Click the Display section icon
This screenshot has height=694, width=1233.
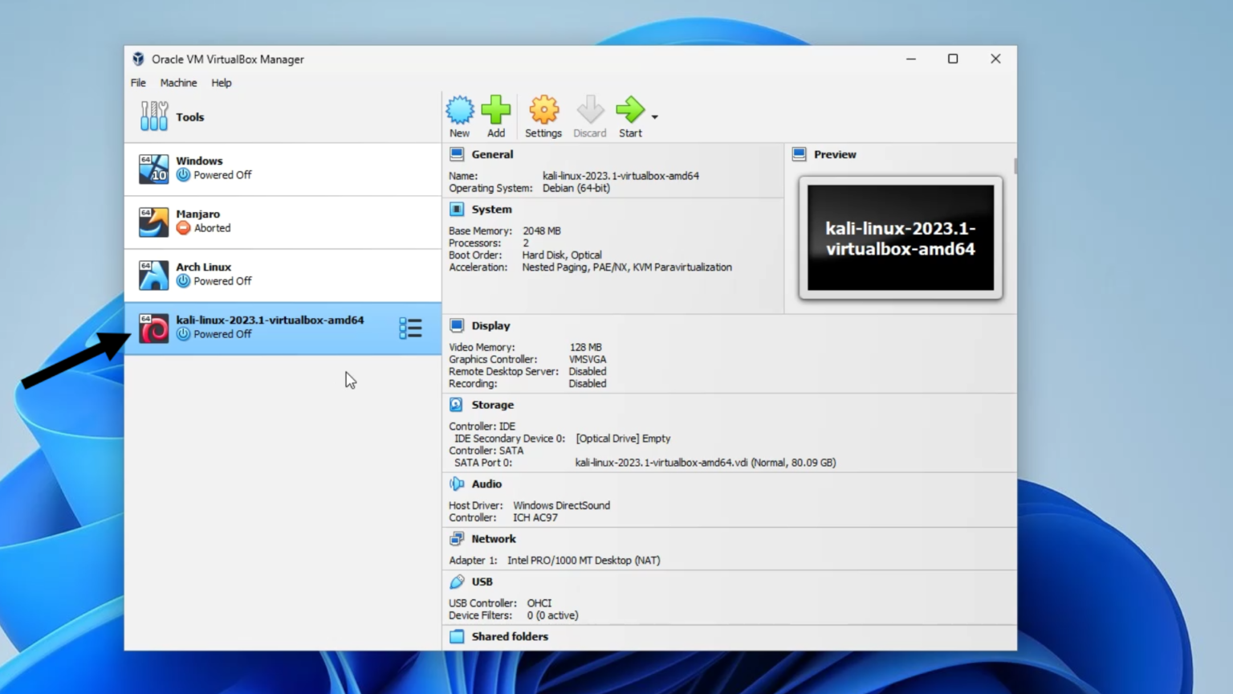point(457,325)
